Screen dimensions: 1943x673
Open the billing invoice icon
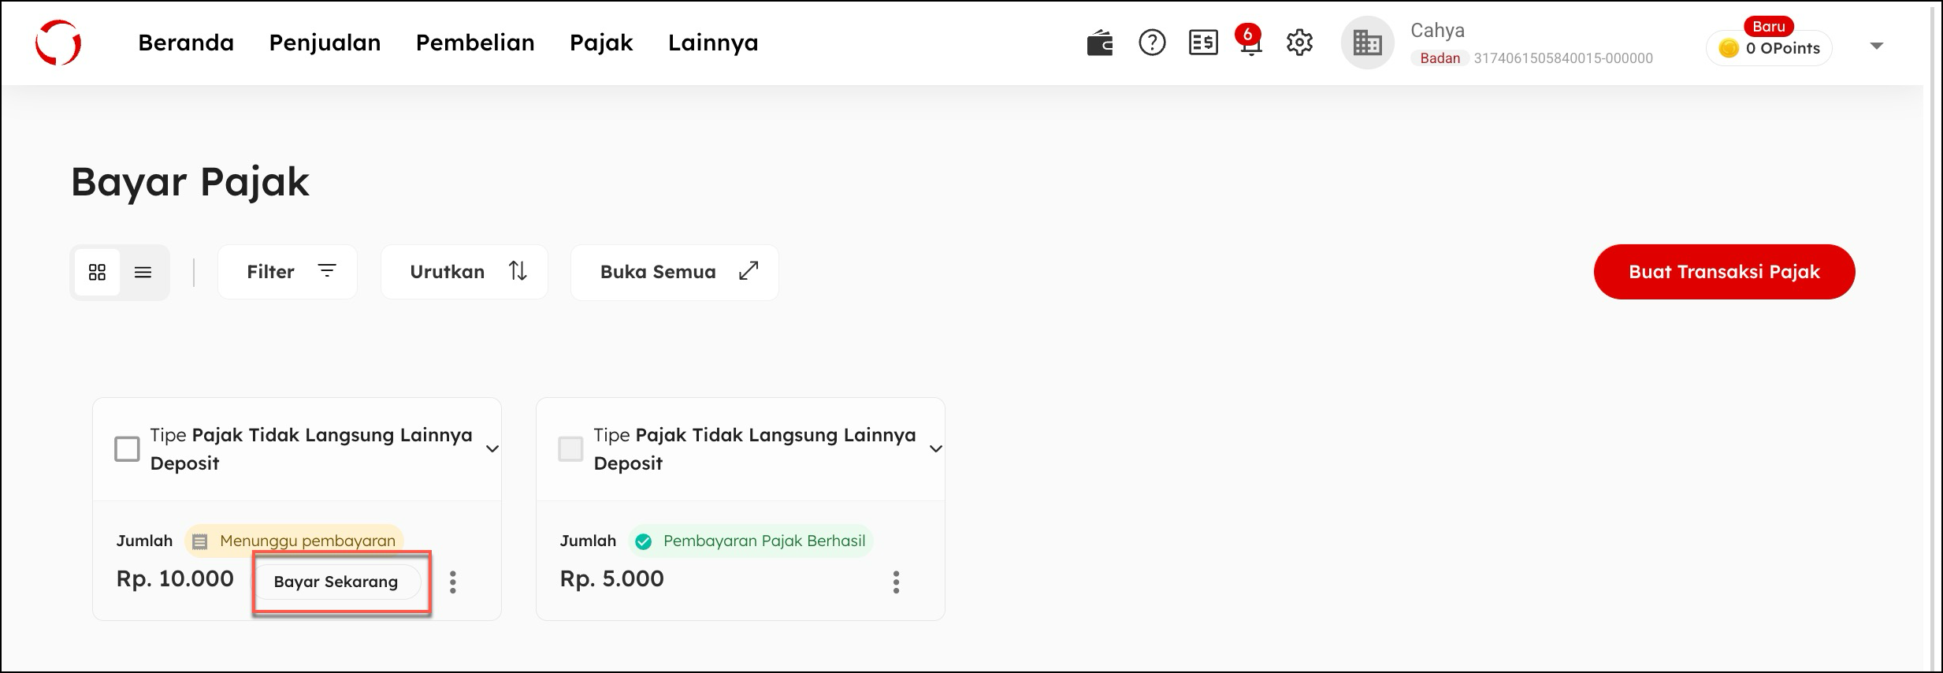[1203, 43]
